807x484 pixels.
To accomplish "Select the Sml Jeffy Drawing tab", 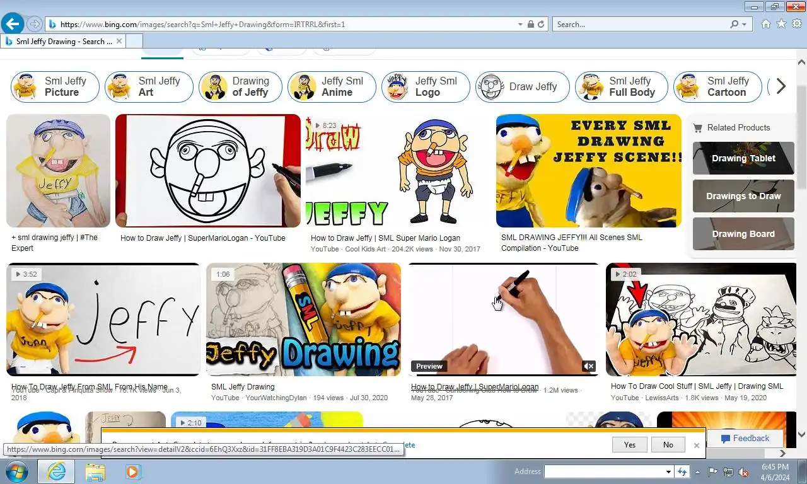I will click(63, 41).
